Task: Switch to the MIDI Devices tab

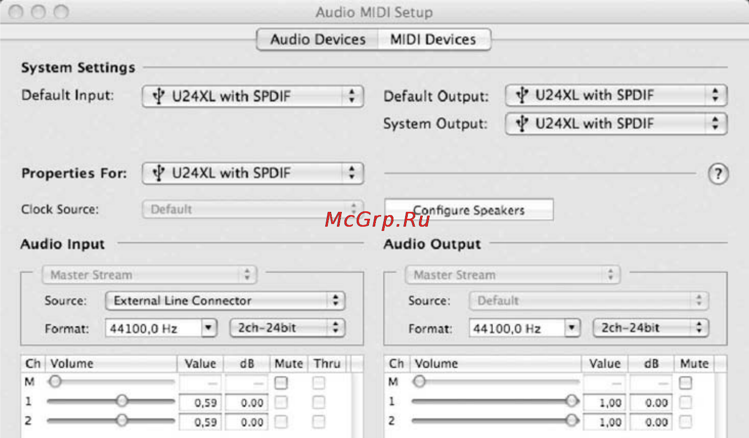Action: [x=433, y=40]
